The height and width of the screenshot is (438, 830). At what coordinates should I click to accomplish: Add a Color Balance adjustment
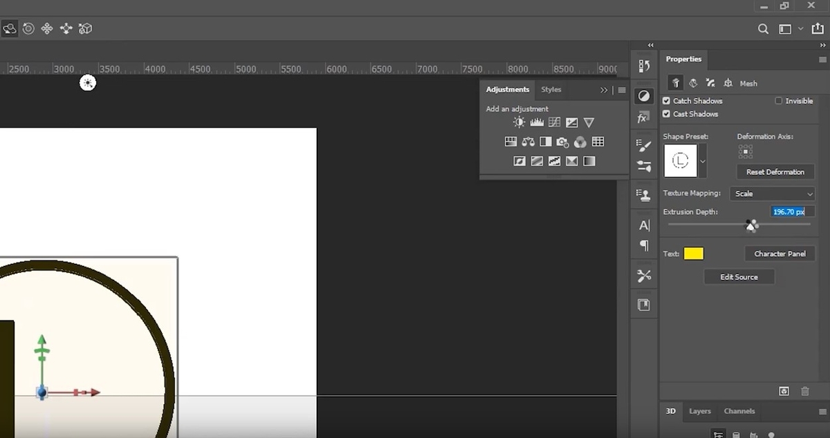coord(528,142)
